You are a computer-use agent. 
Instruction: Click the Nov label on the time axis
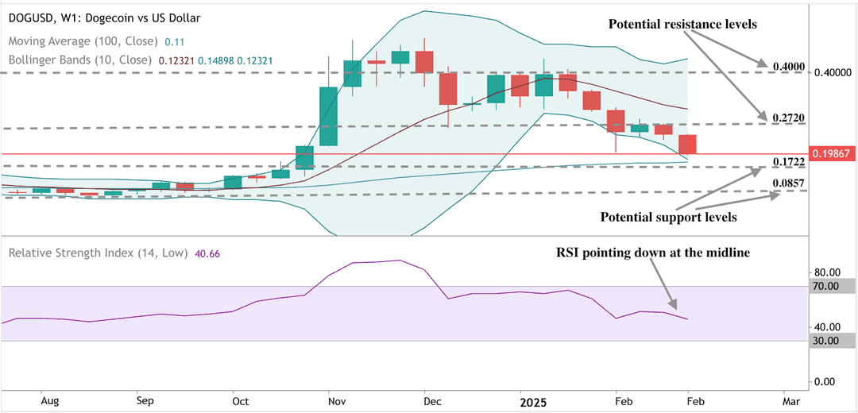click(337, 403)
